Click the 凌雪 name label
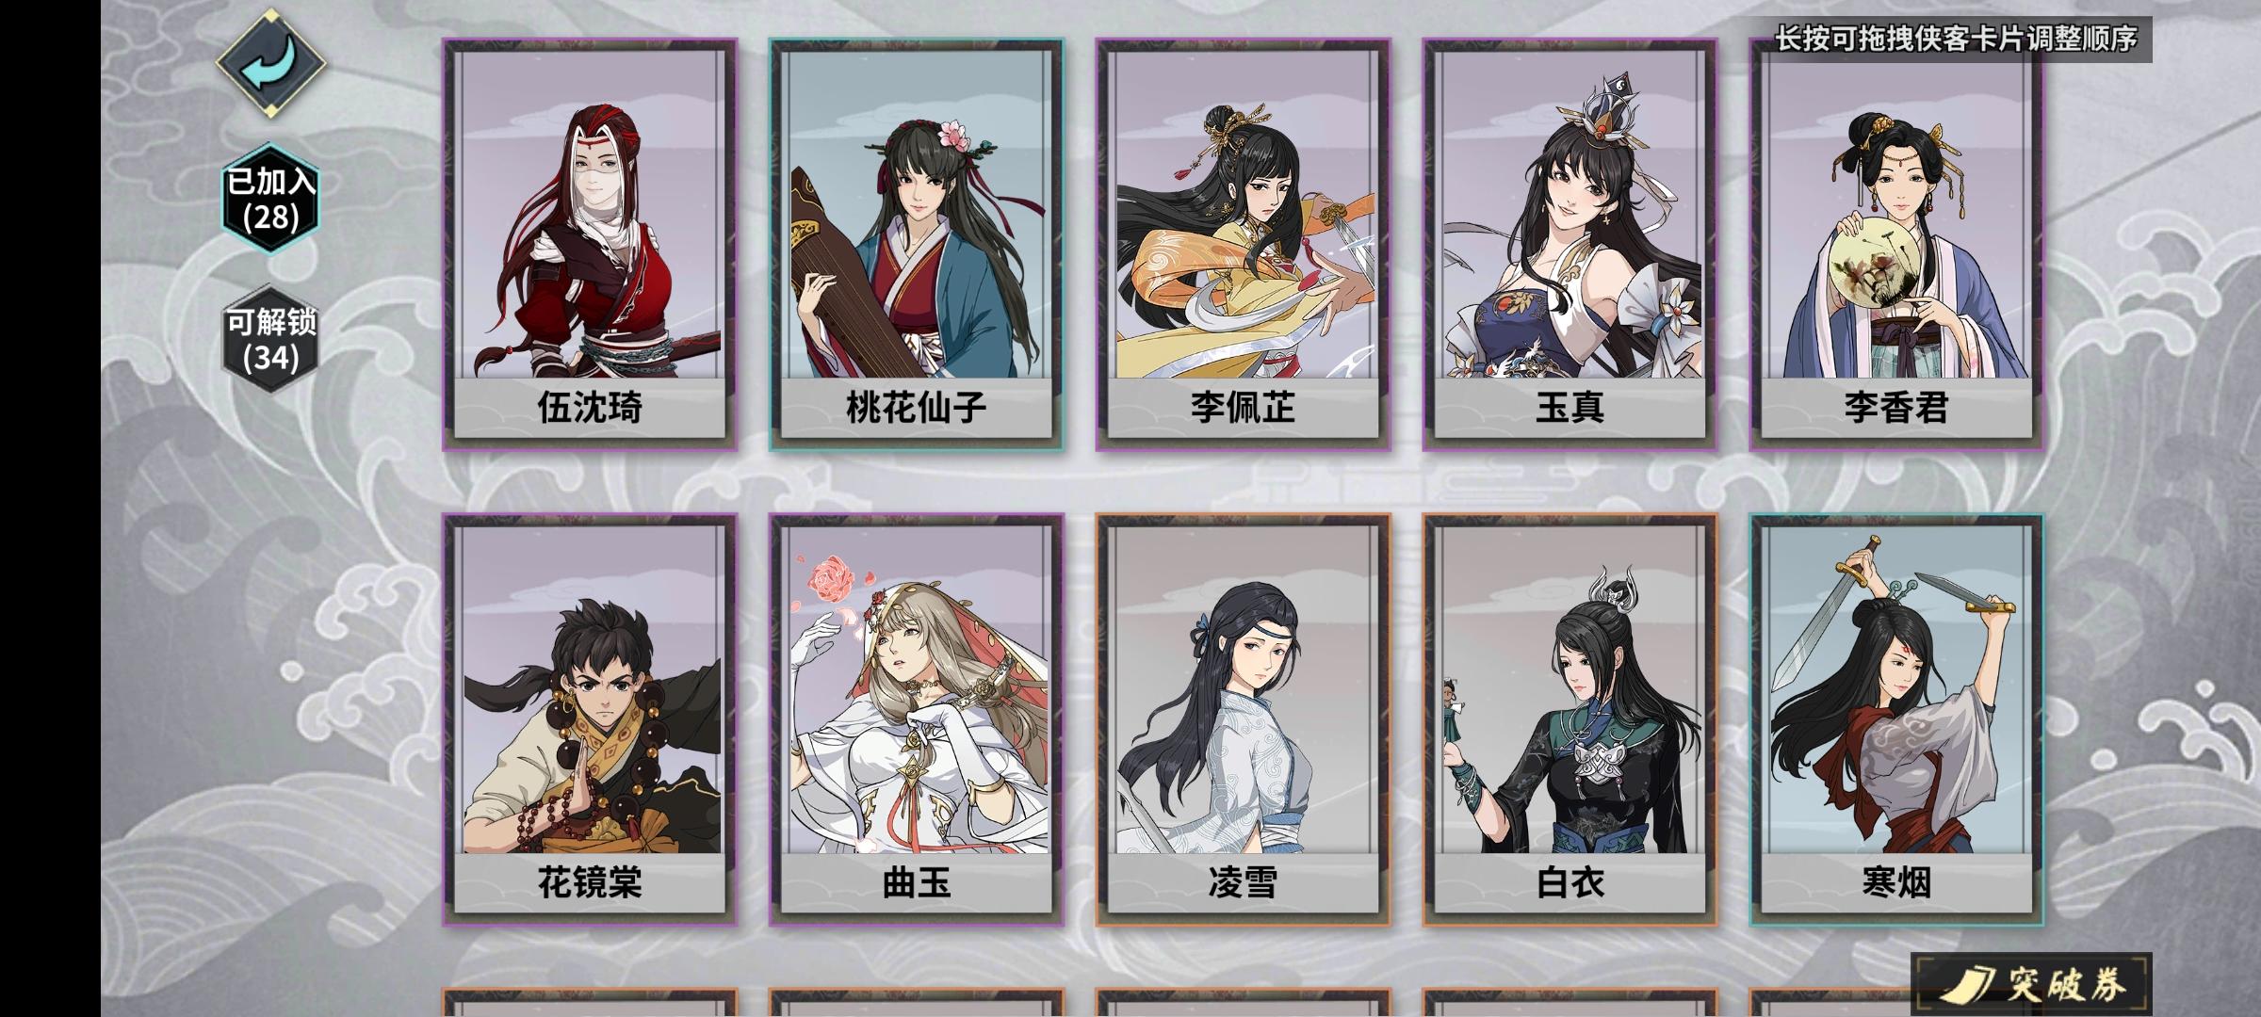Screen dimensions: 2261x1017 point(1243,883)
